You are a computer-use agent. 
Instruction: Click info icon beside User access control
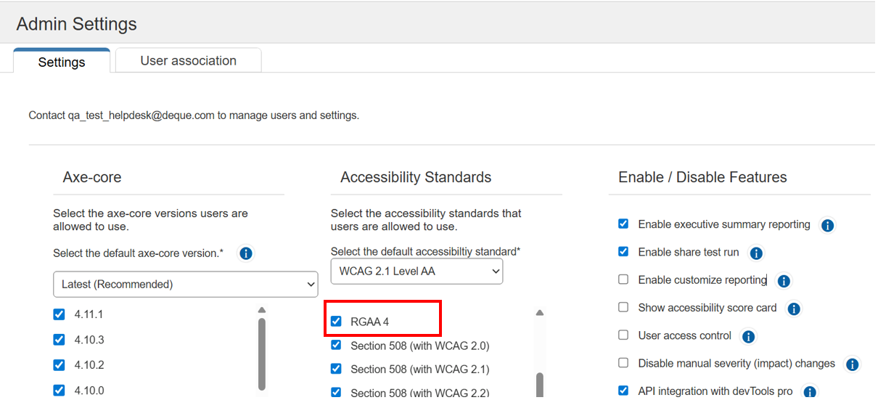pos(749,336)
